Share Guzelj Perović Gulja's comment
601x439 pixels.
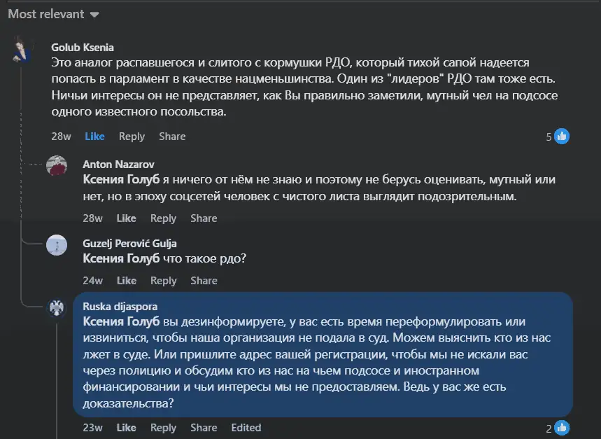(204, 281)
